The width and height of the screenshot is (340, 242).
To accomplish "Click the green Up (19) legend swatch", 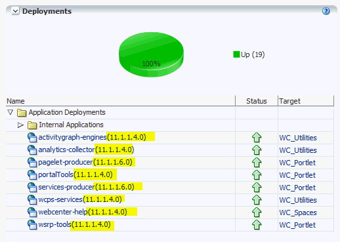I will coord(236,54).
